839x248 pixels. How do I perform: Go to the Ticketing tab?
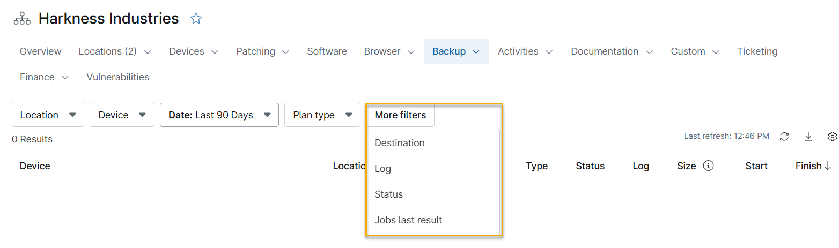[757, 51]
